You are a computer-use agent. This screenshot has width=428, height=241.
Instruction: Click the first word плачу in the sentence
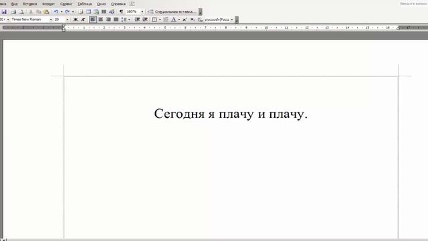tap(236, 115)
